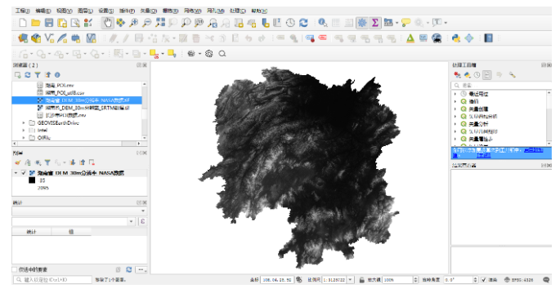Open the Help (H) menu
The image size is (560, 302).
point(259,11)
